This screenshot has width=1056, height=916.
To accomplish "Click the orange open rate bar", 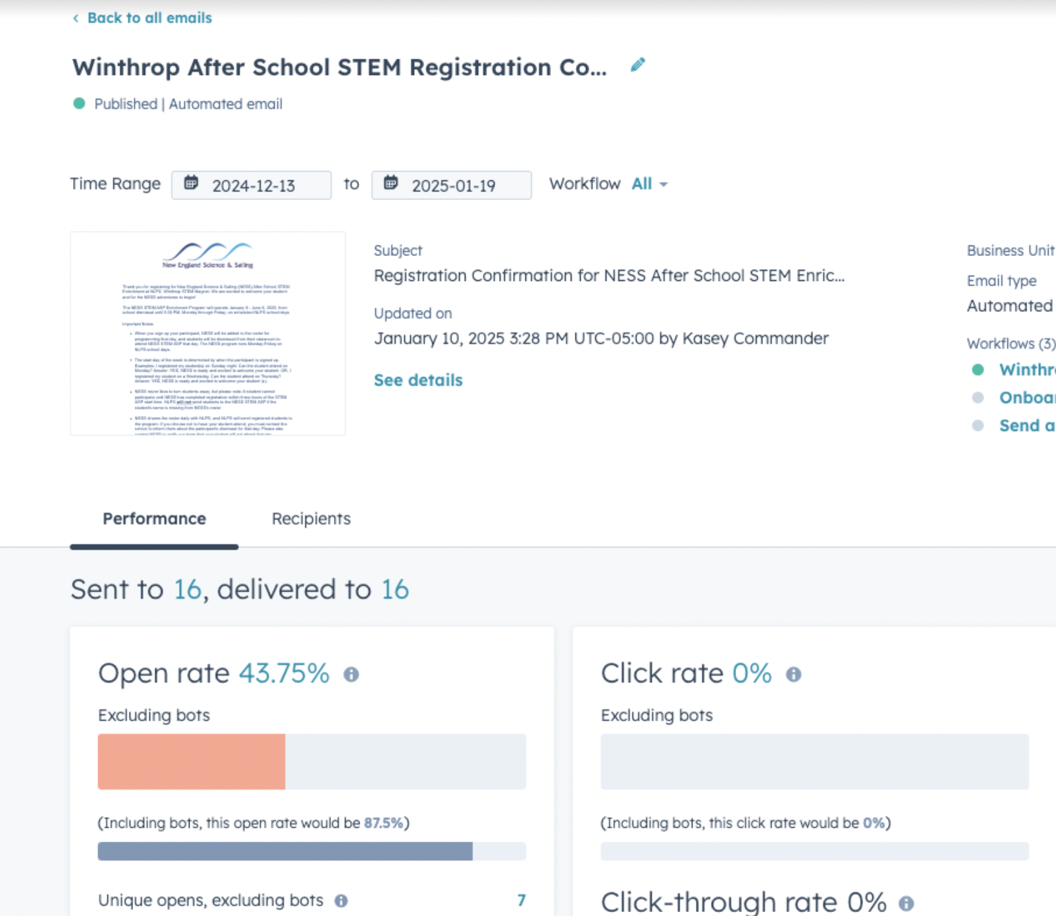I will pos(192,761).
